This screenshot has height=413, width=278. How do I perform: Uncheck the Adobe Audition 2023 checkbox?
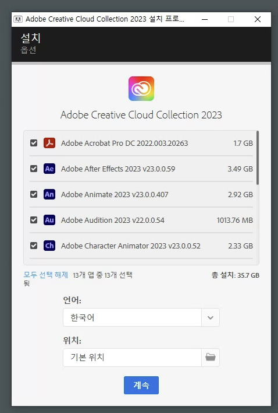[x=34, y=220]
